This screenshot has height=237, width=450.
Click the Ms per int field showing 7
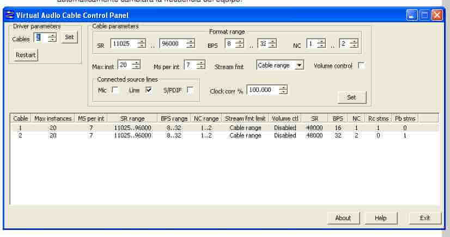click(190, 65)
